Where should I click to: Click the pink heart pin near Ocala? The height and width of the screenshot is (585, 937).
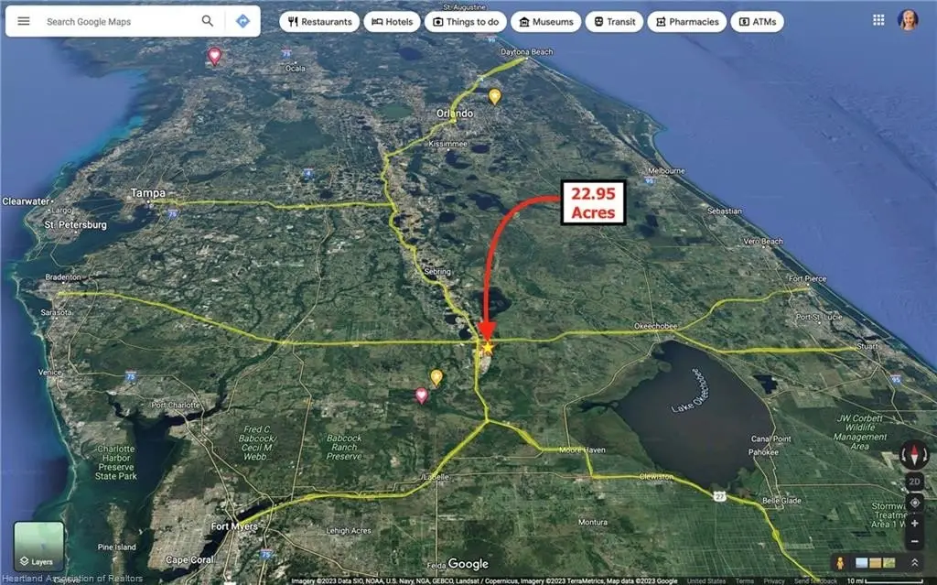(x=214, y=57)
